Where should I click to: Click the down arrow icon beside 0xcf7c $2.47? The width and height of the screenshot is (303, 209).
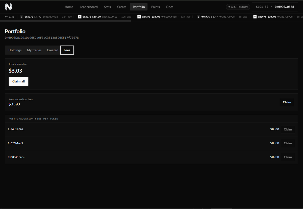coord(199,17)
